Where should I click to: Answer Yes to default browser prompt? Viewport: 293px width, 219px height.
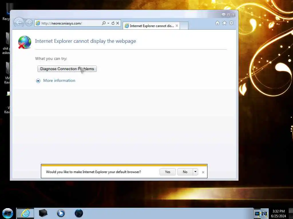(168, 172)
